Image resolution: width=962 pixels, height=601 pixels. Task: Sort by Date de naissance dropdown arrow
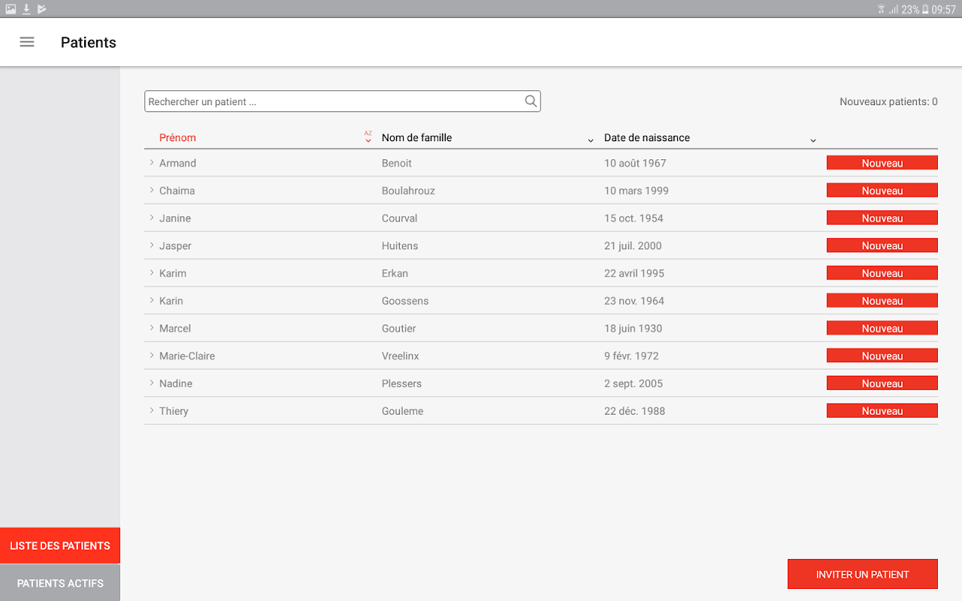click(813, 140)
